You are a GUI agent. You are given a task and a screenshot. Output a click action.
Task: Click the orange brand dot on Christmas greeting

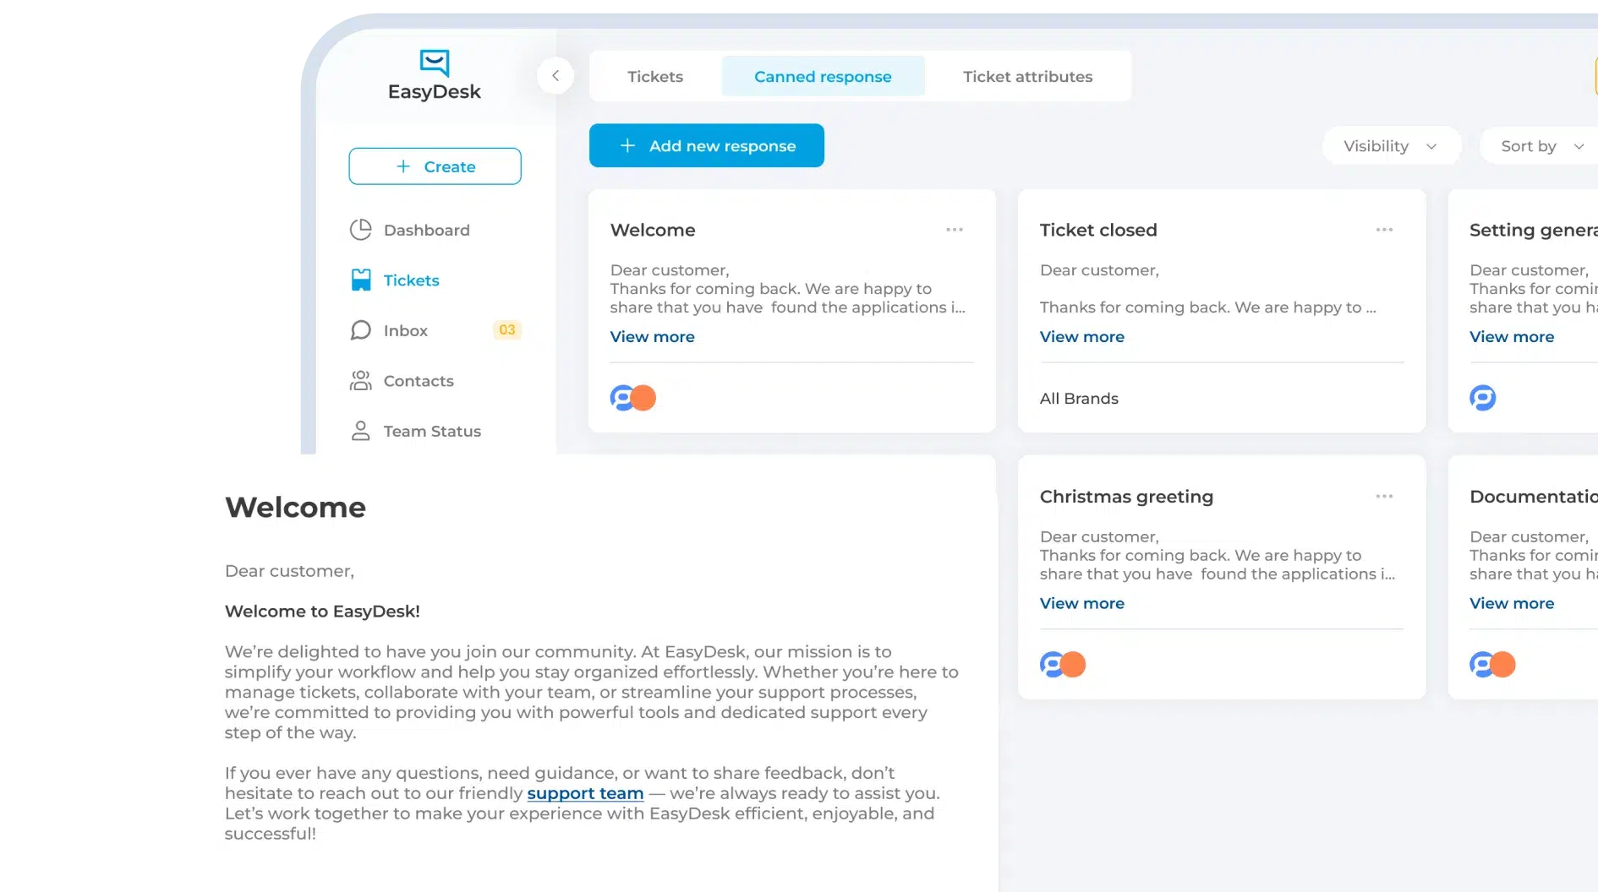(x=1074, y=664)
